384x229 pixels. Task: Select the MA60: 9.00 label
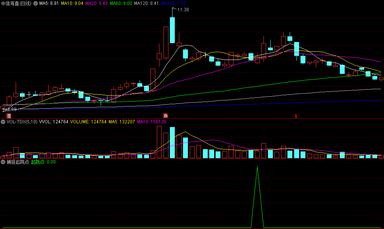pyautogui.click(x=121, y=3)
